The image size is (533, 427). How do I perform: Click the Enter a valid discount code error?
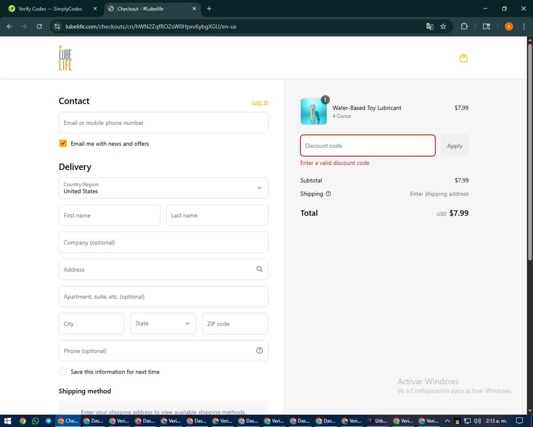(335, 163)
